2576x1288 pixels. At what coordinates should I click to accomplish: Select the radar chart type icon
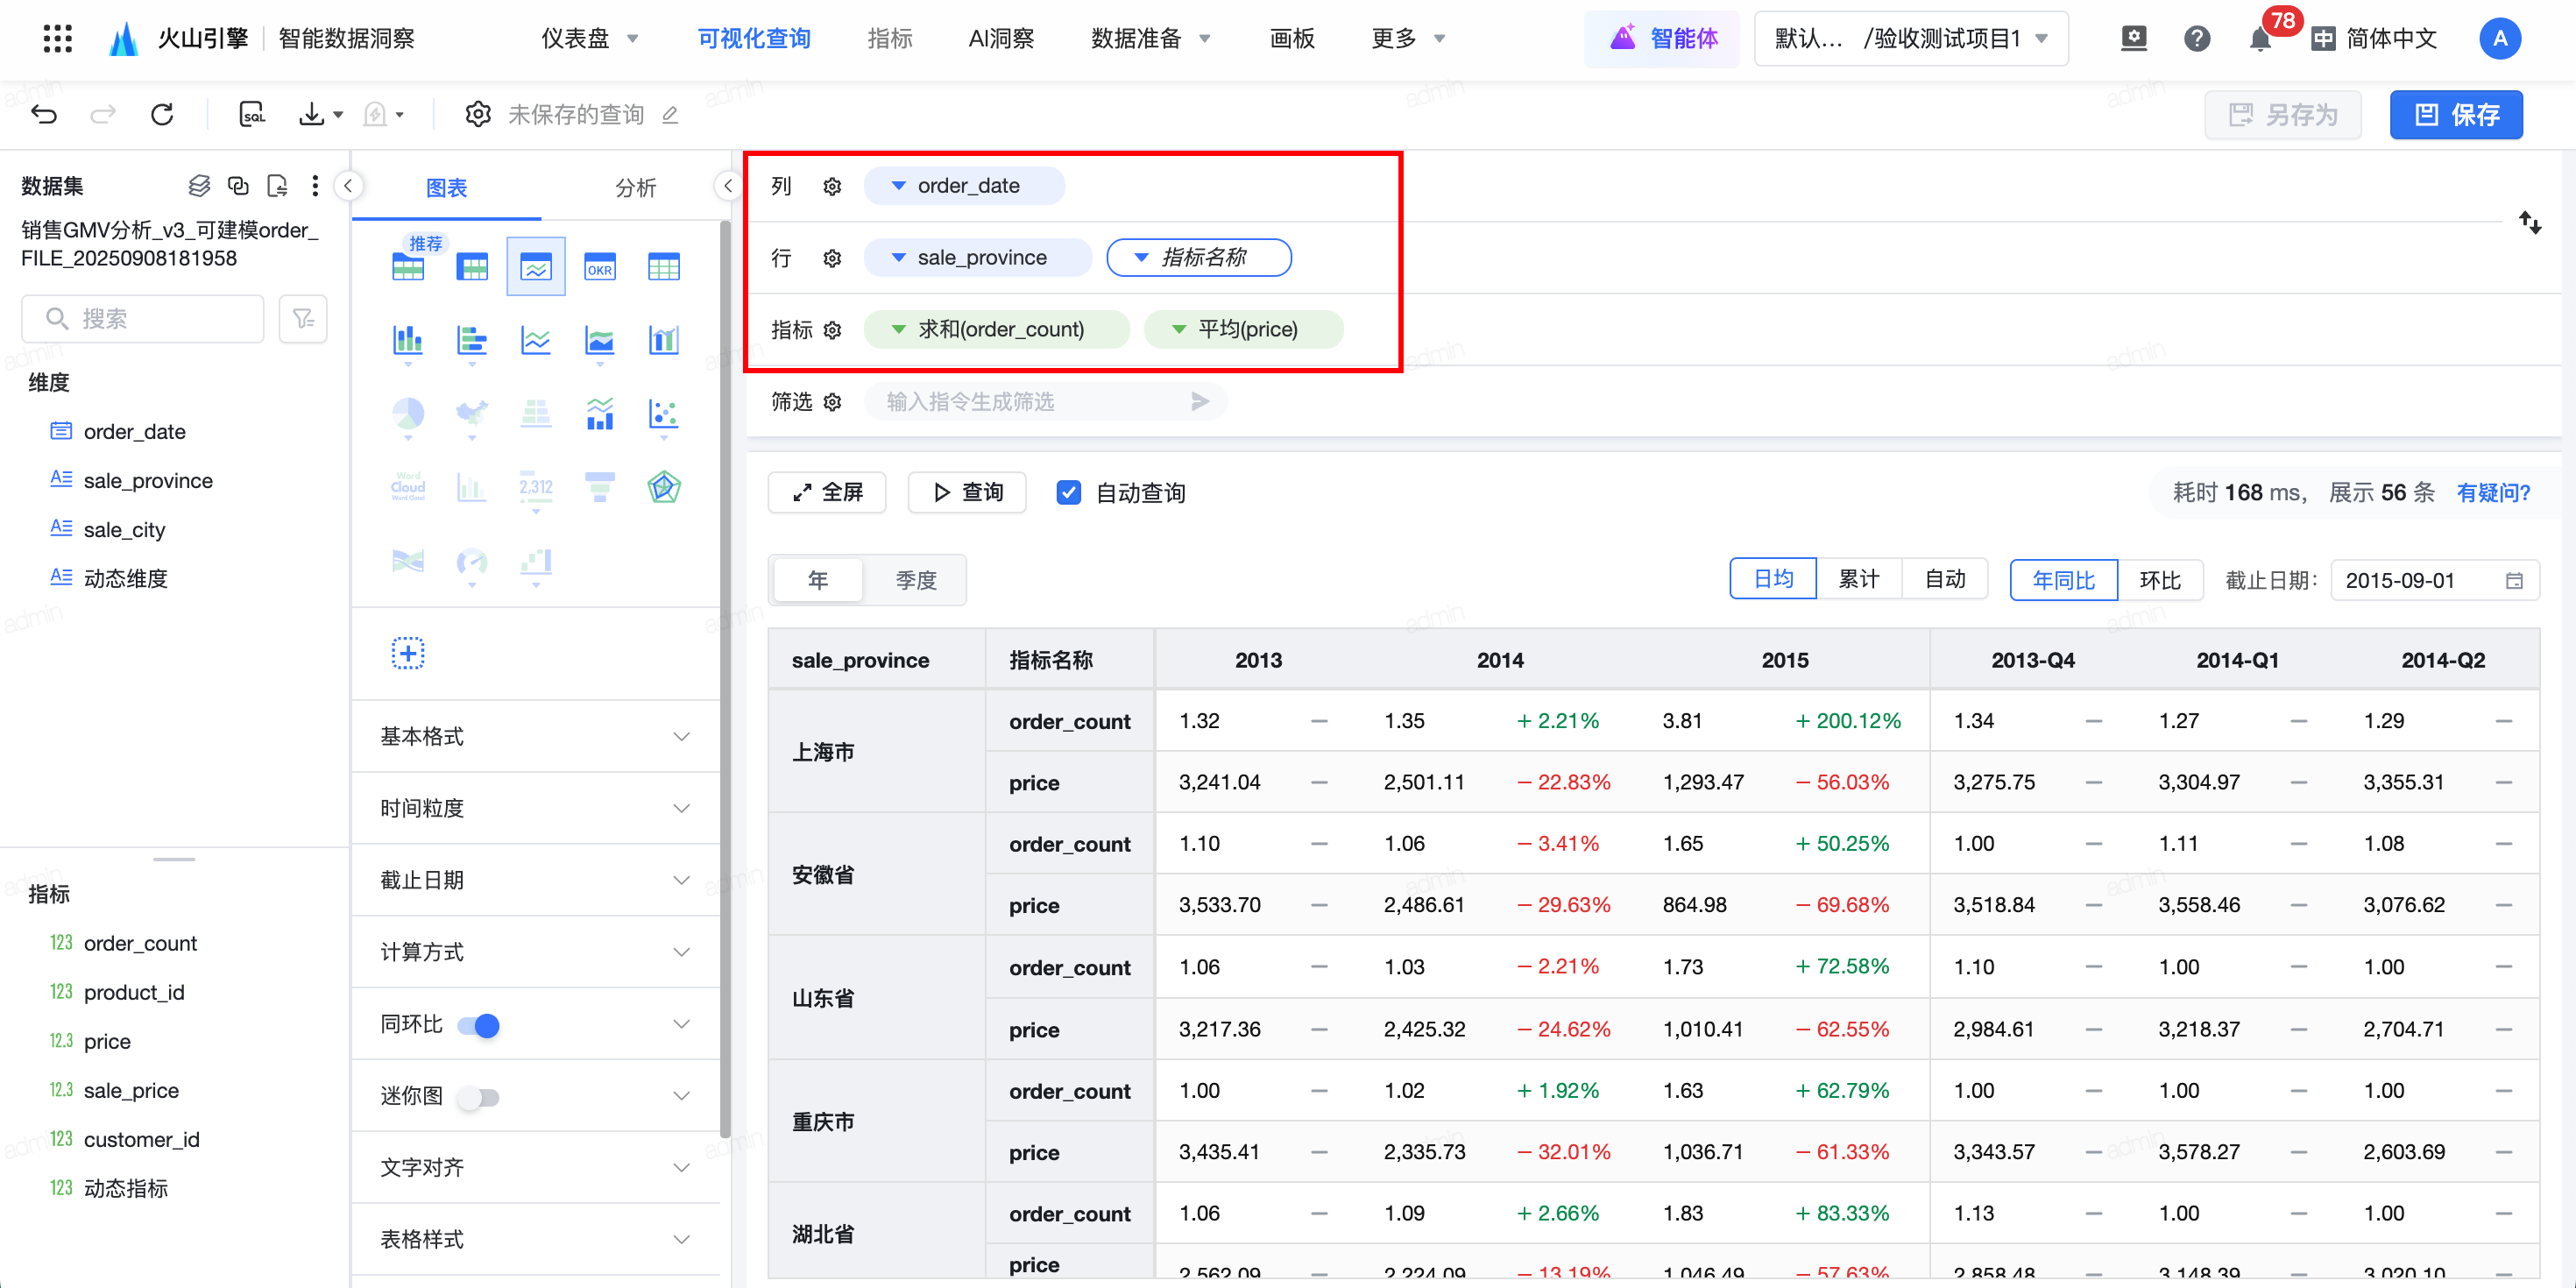pyautogui.click(x=663, y=487)
